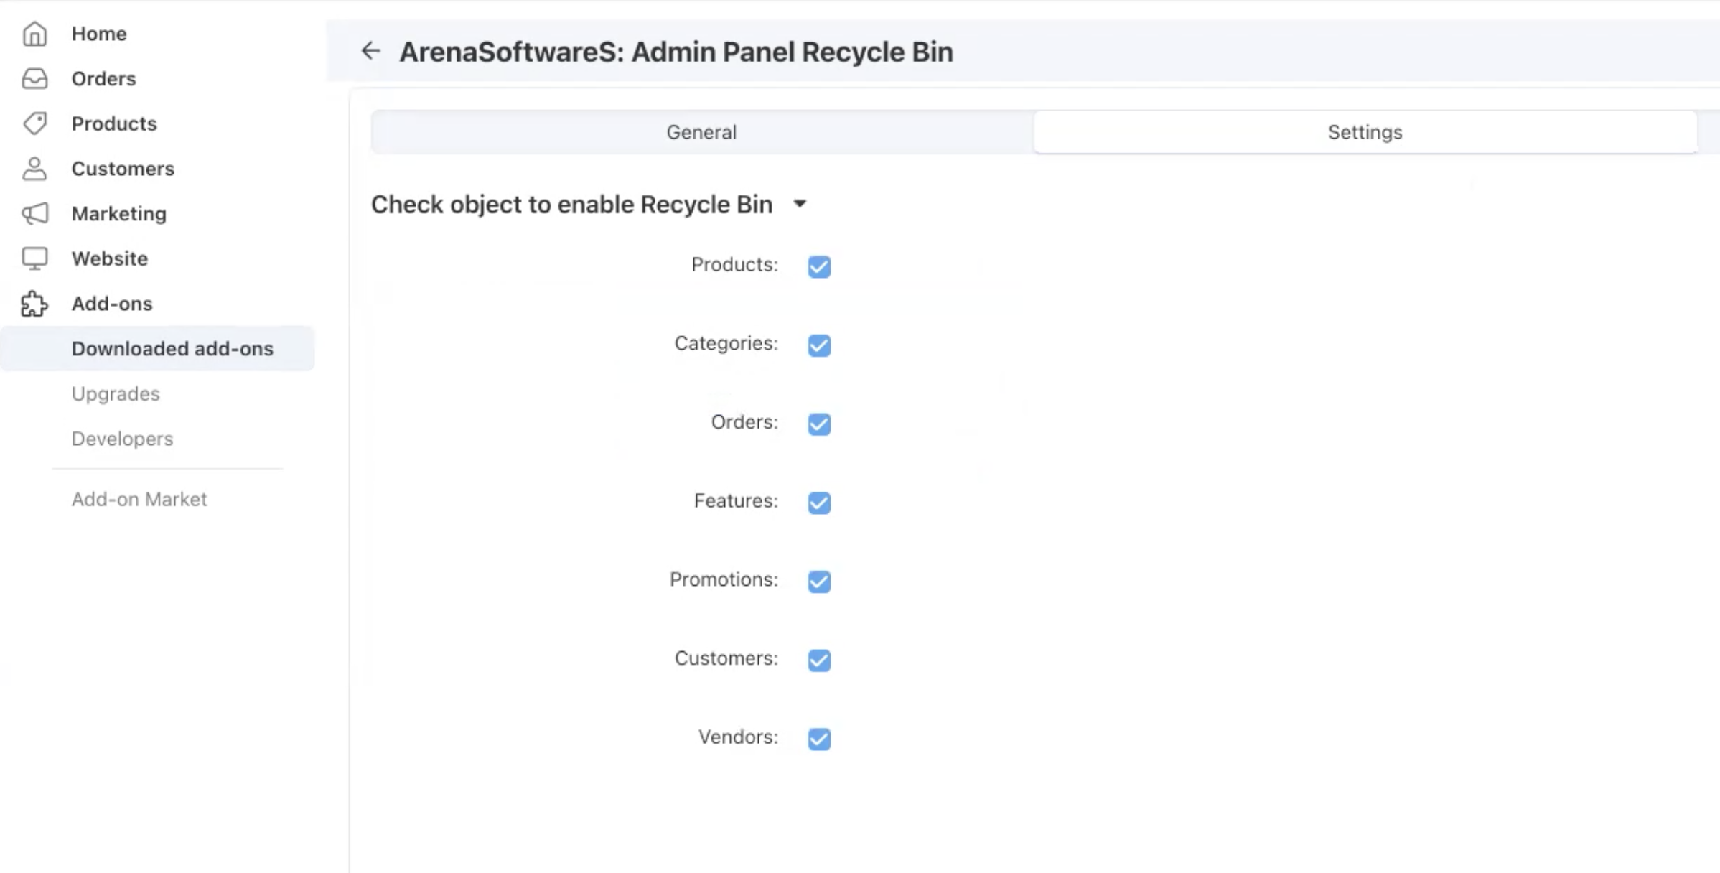Click the 'ArenaSoftwareS: Admin Panel Recycle Bin' title
Image resolution: width=1720 pixels, height=873 pixels.
coord(676,52)
